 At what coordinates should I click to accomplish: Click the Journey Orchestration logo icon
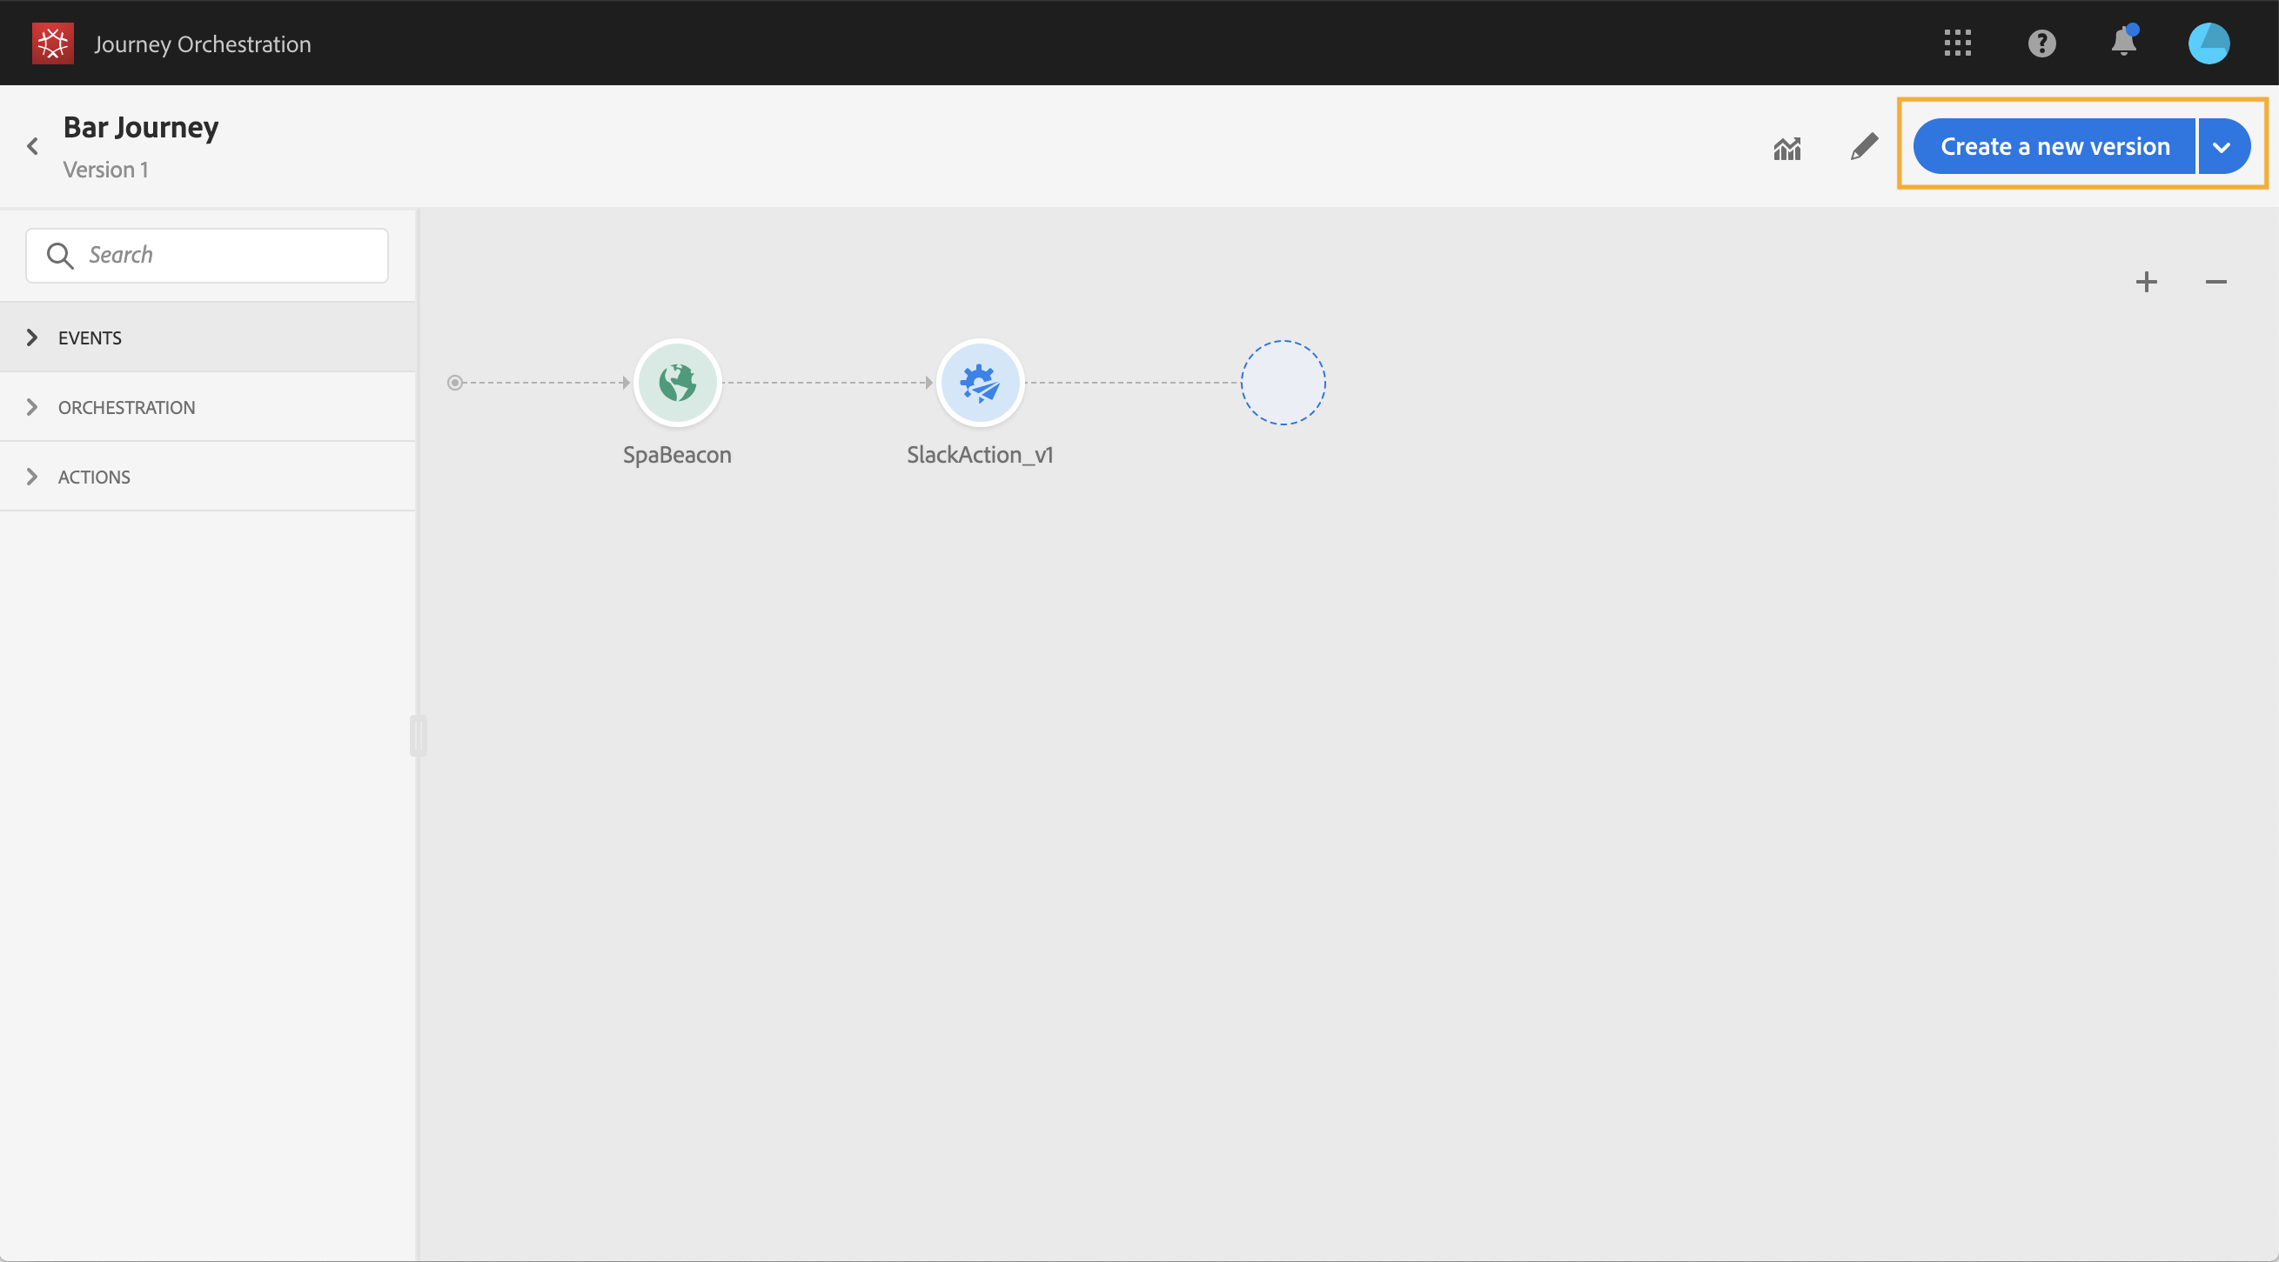click(52, 43)
